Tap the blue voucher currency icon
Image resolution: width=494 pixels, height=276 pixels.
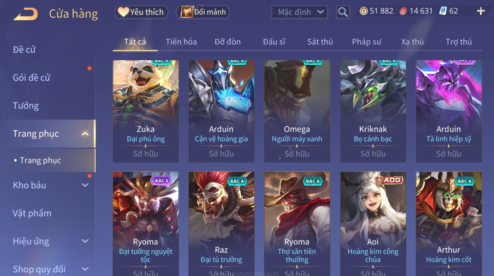pyautogui.click(x=443, y=11)
